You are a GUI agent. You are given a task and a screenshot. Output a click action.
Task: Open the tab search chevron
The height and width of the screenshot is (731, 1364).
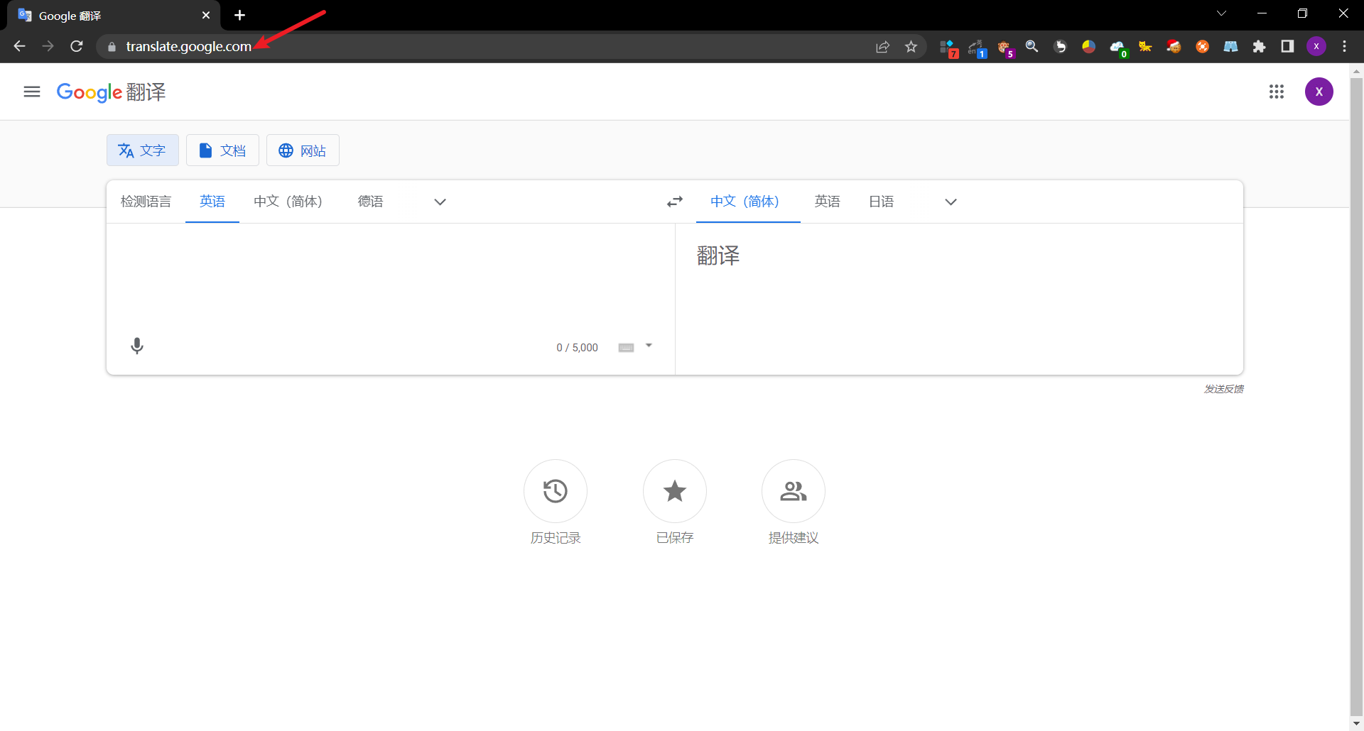pyautogui.click(x=1222, y=13)
